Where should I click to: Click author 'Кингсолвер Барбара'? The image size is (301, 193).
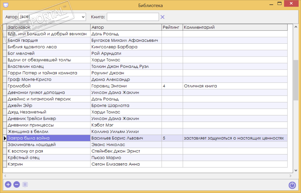(126, 47)
